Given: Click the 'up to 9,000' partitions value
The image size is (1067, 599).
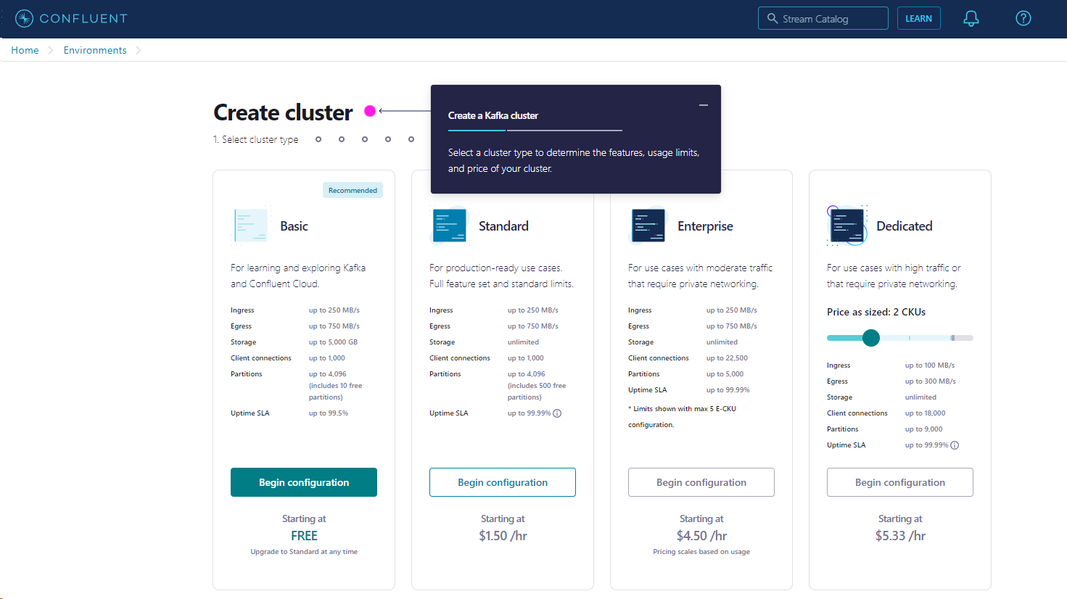Looking at the screenshot, I should (x=924, y=429).
